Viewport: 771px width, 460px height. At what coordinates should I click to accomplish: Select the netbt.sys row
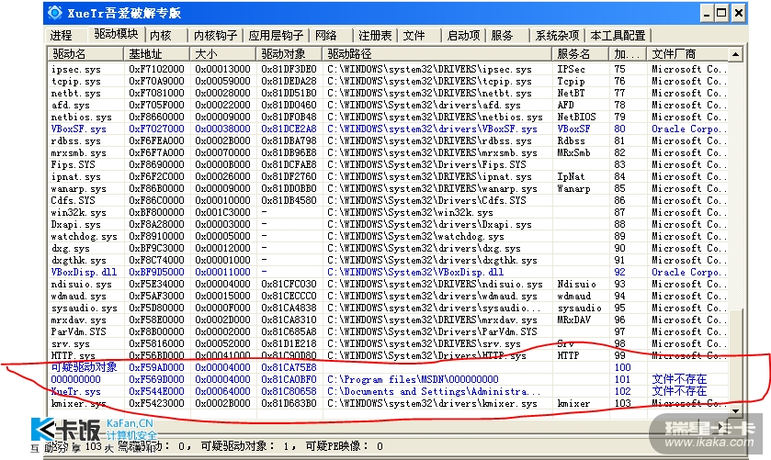coord(388,93)
